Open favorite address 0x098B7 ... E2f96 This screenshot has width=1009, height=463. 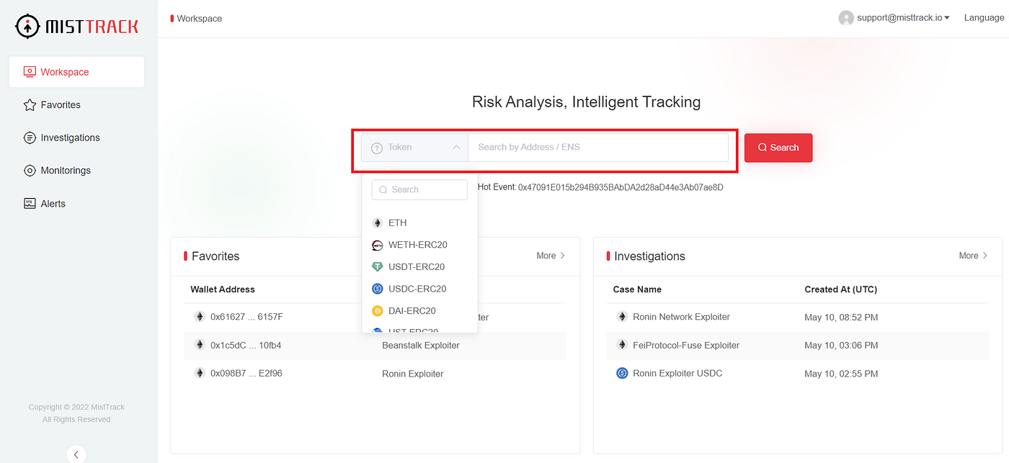(246, 374)
